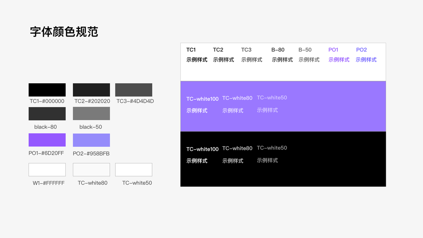
Task: Click TC-white80 heading on black panel
Action: coord(237,148)
